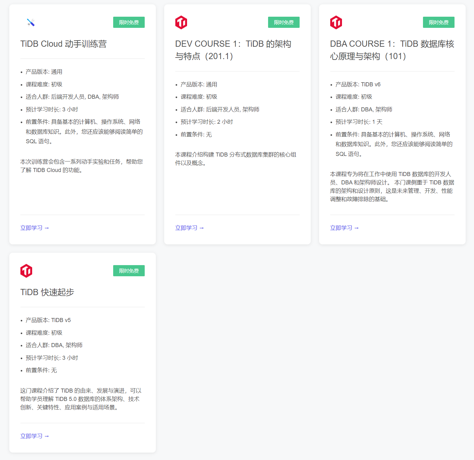The height and width of the screenshot is (460, 474).
Task: Select the title TiDB Cloud 动手训练营
Action: click(x=63, y=44)
